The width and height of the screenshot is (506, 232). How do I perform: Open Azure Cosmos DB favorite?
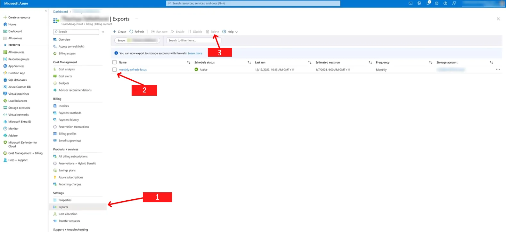(x=19, y=87)
